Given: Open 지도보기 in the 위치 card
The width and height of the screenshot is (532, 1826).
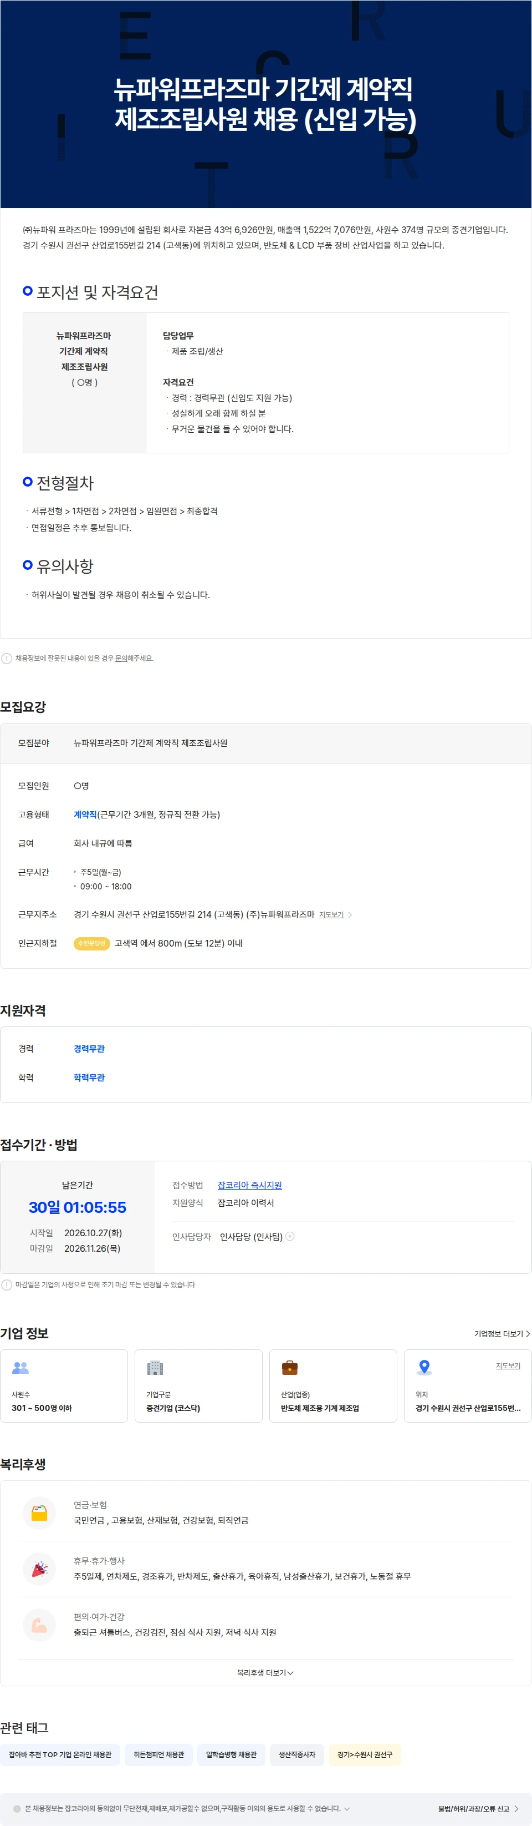Looking at the screenshot, I should [x=508, y=1365].
